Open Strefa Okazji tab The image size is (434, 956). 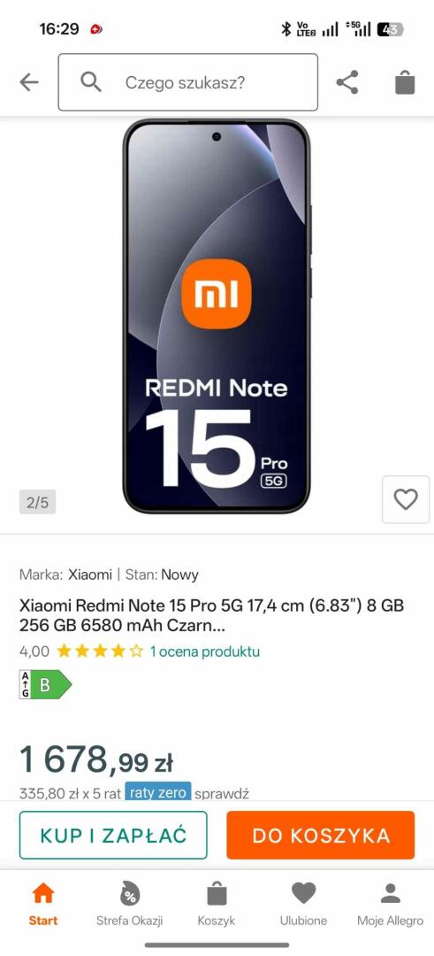point(130,904)
